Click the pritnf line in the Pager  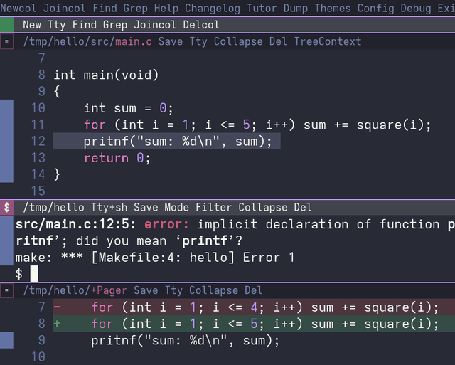[185, 341]
